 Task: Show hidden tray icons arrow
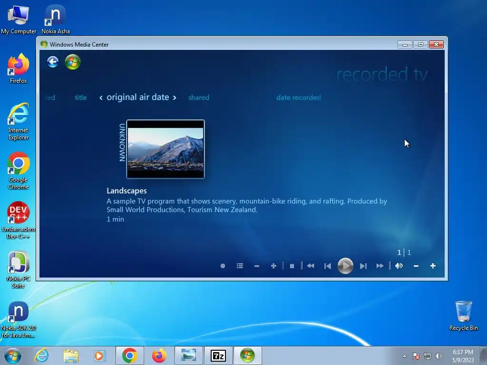click(x=404, y=356)
